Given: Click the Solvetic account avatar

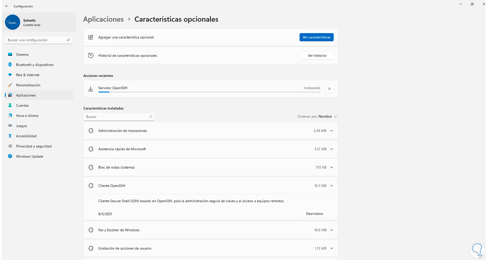Looking at the screenshot, I should click(13, 22).
